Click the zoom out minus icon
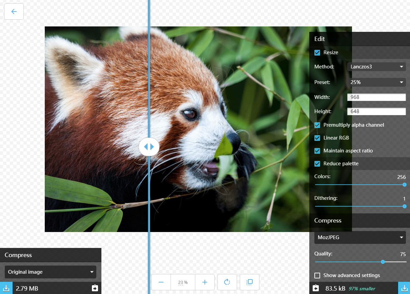Screen dimensions: 410x294 pos(161,282)
